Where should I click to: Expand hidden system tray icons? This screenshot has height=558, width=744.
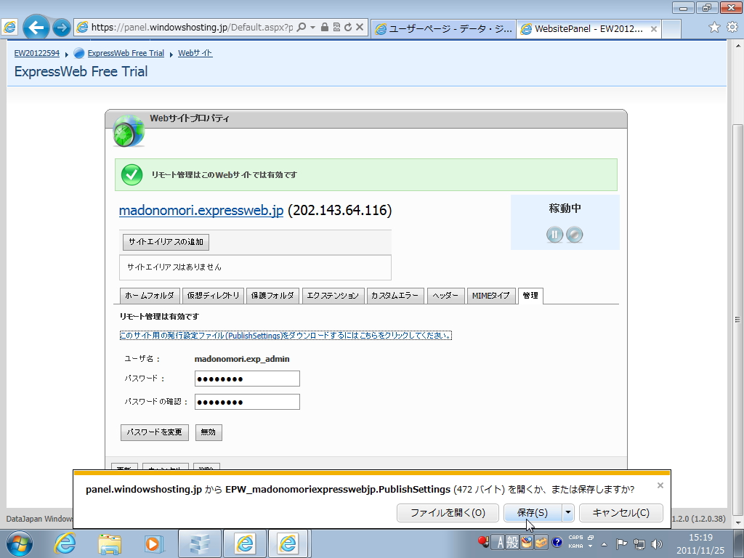click(604, 544)
